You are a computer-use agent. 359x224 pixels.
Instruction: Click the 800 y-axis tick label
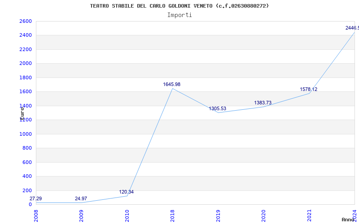27,148
